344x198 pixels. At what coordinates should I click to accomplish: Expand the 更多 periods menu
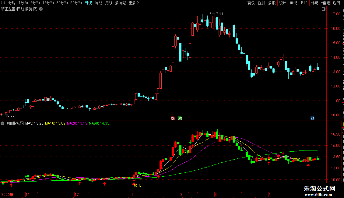coord(134,3)
